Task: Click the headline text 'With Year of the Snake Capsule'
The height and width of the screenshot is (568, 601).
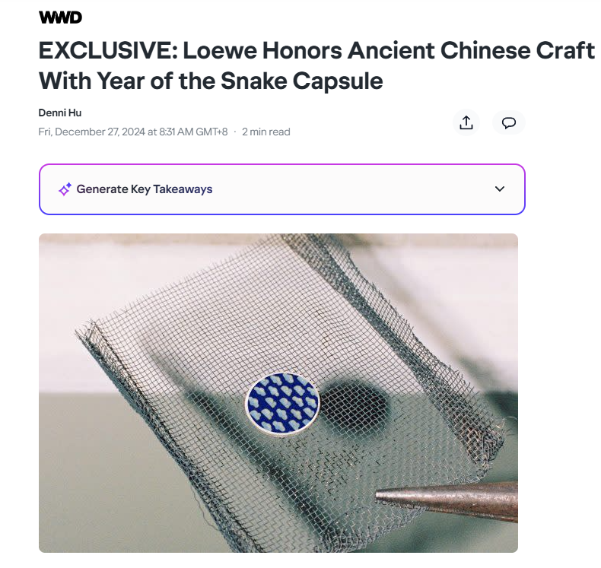Action: click(211, 81)
